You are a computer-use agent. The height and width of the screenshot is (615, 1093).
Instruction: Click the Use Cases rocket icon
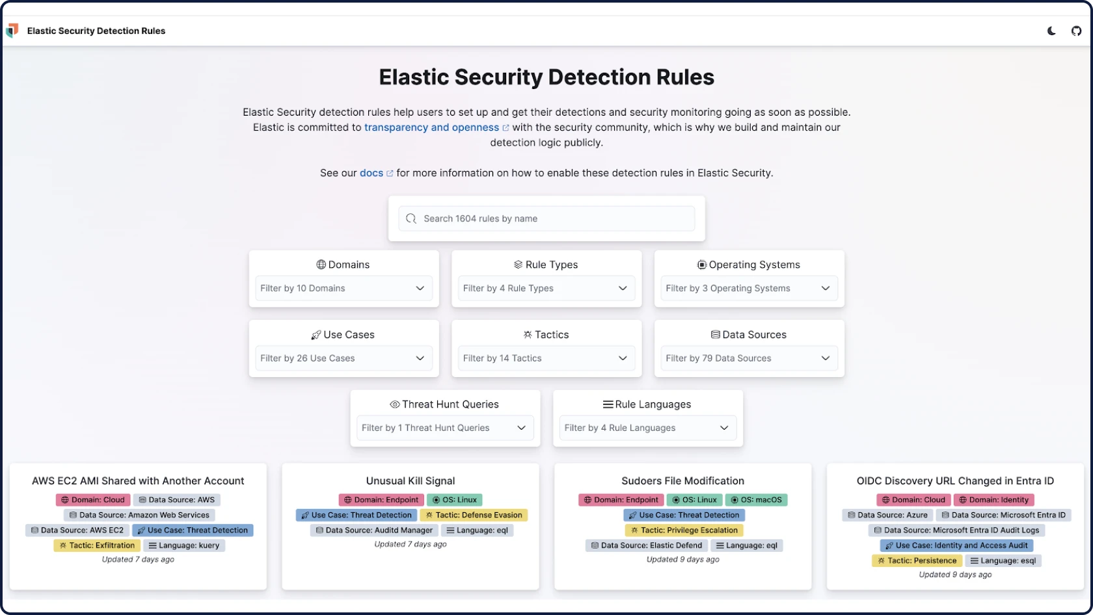(x=316, y=335)
